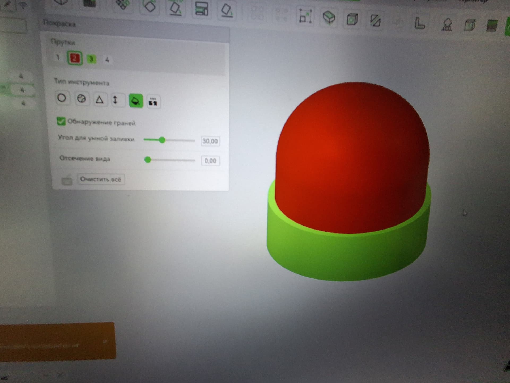This screenshot has height=383, width=510.
Task: Click the smart fill angle value field 30,00
Action: [x=210, y=141]
